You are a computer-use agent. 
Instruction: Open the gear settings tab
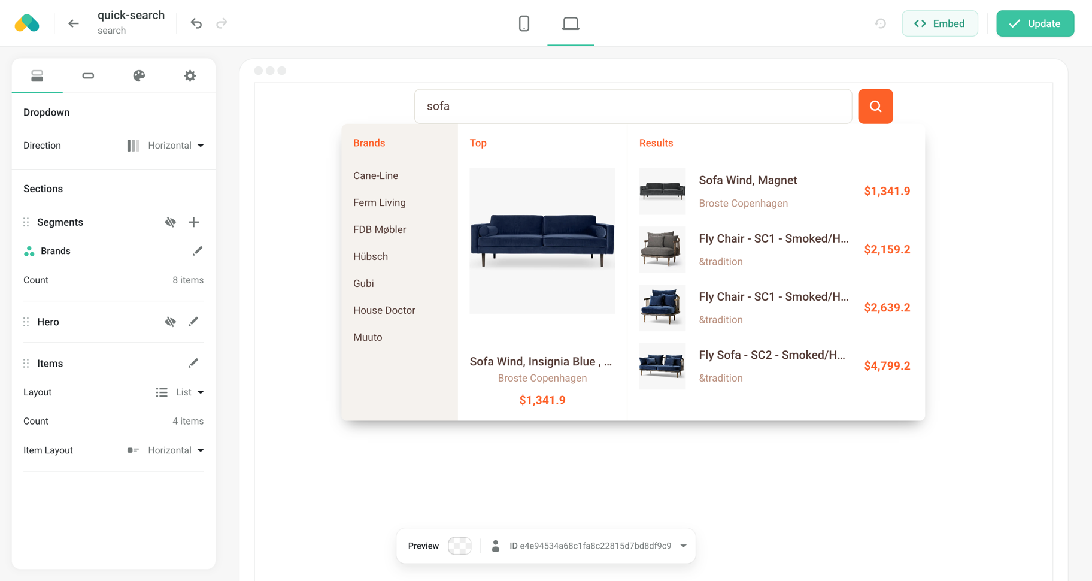(190, 75)
